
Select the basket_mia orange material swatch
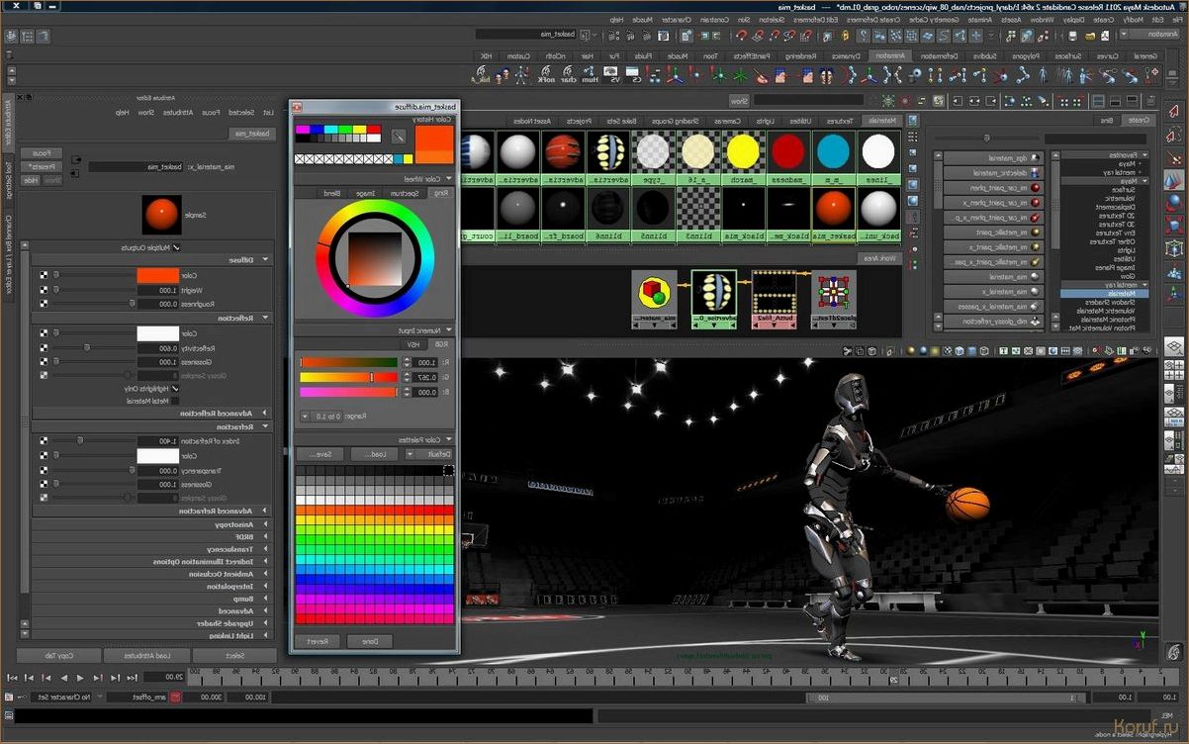833,209
